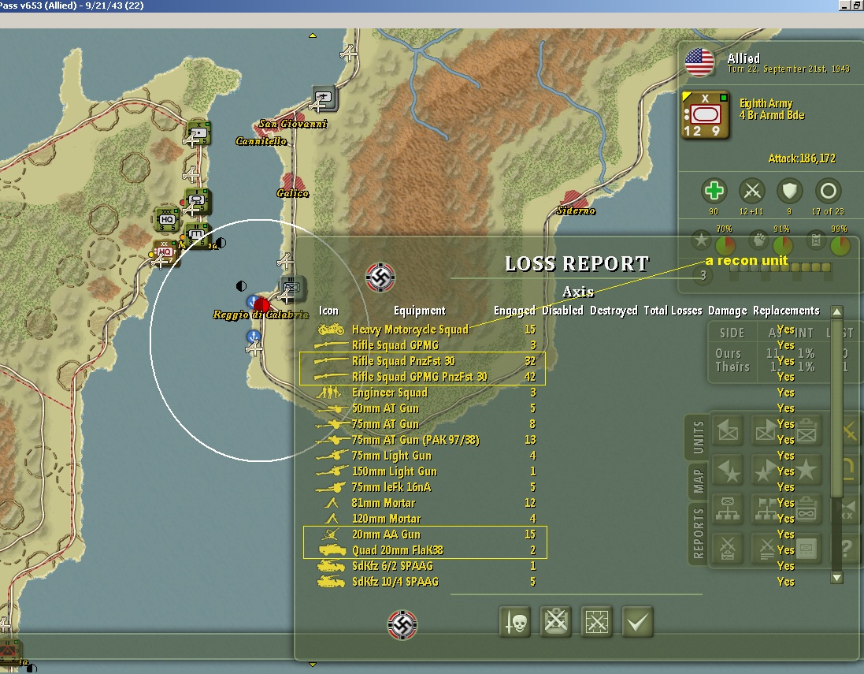Viewport: 864px width, 674px height.
Task: Click the Attack:186,172 text in unit panel
Action: (x=802, y=159)
